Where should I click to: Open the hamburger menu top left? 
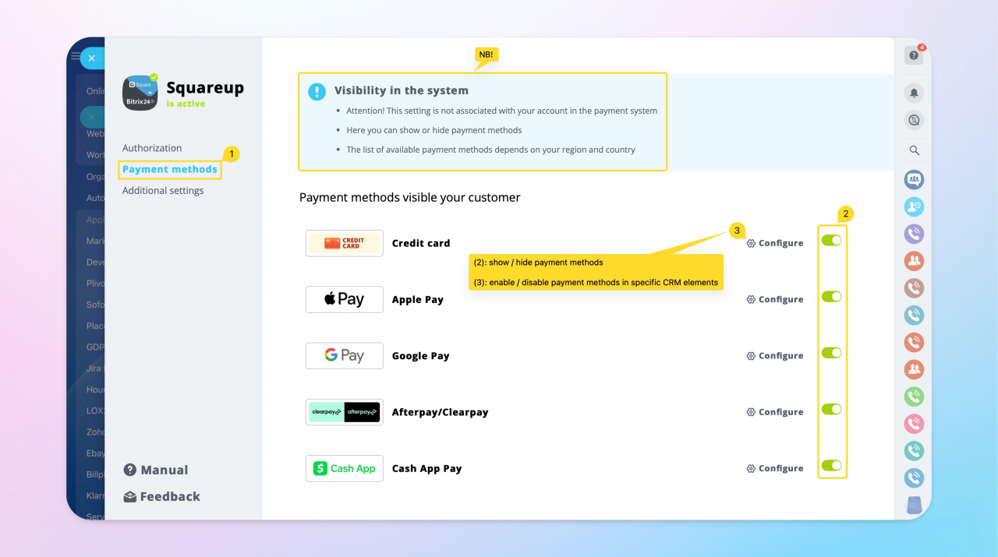point(77,57)
